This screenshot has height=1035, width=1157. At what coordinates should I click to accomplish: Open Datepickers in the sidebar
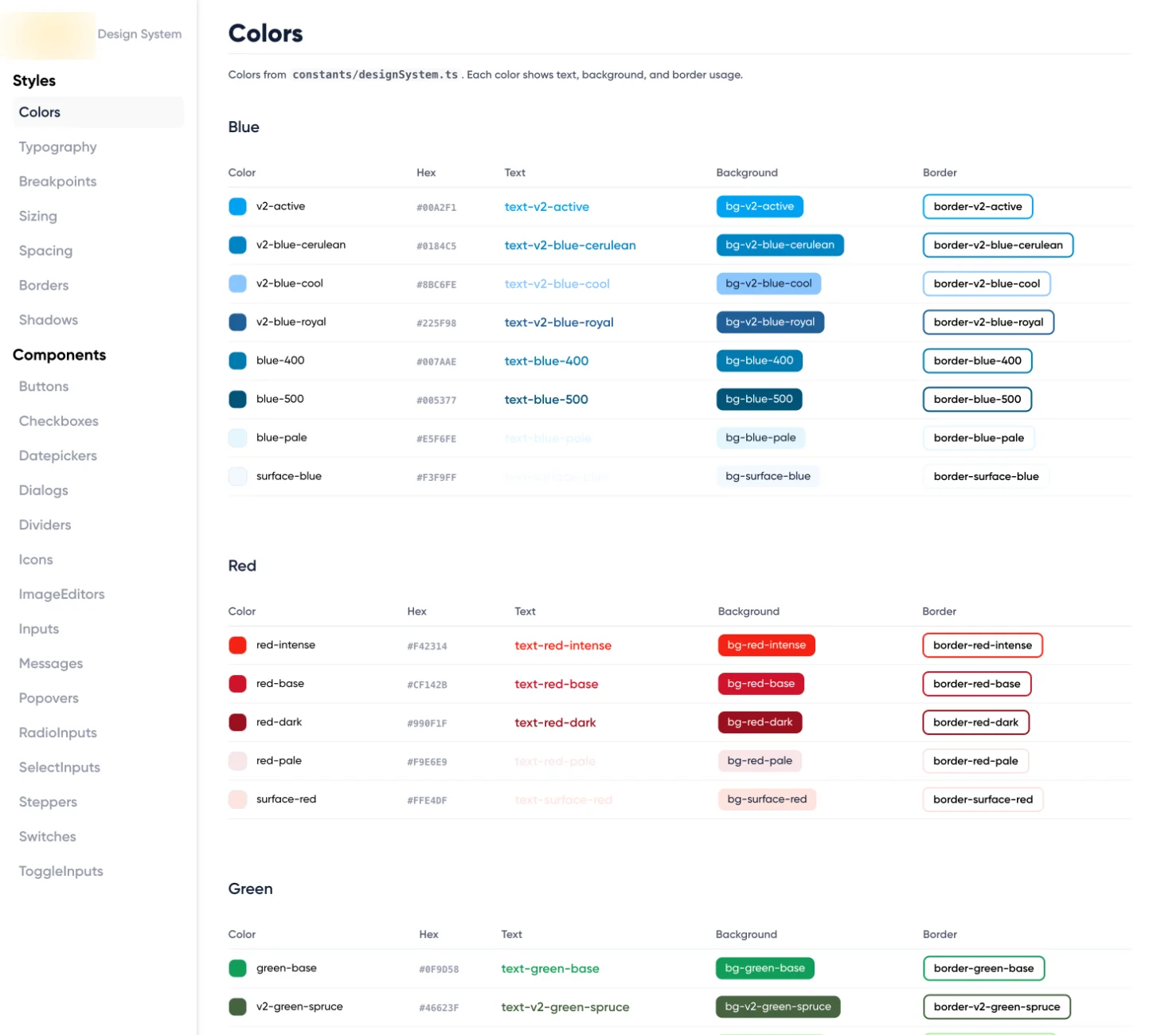click(x=58, y=455)
